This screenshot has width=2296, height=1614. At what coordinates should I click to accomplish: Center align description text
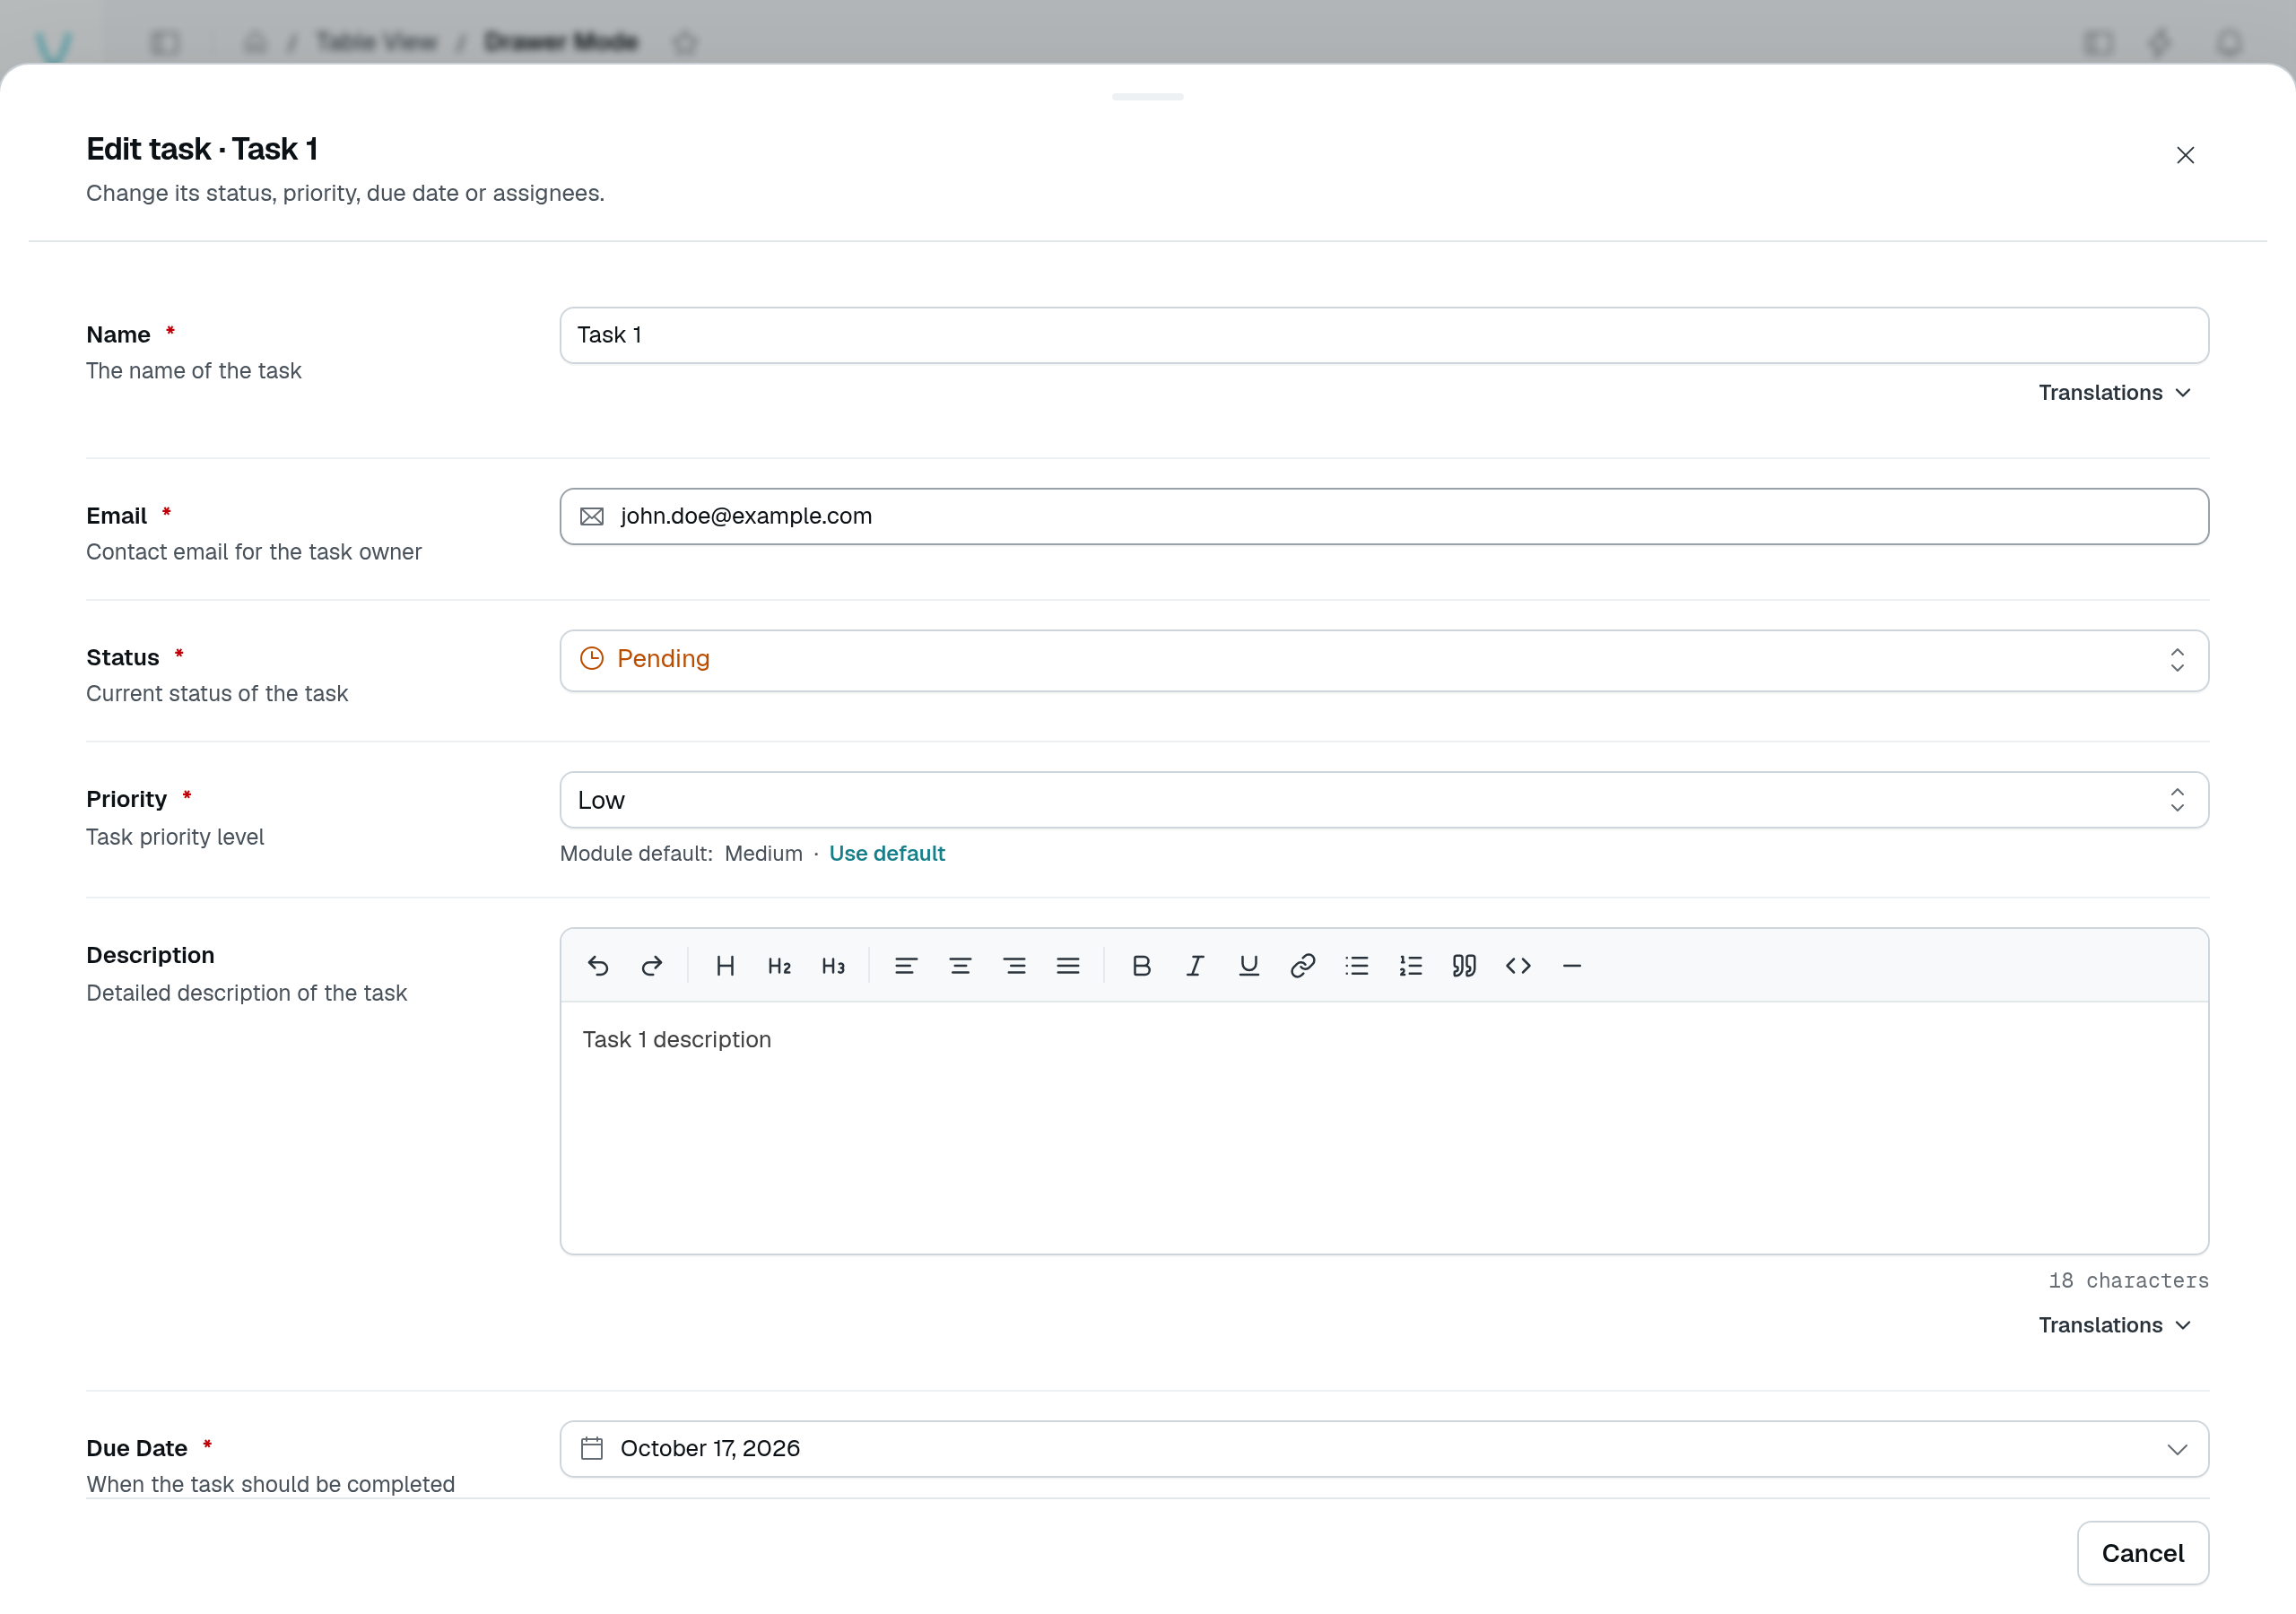tap(960, 965)
